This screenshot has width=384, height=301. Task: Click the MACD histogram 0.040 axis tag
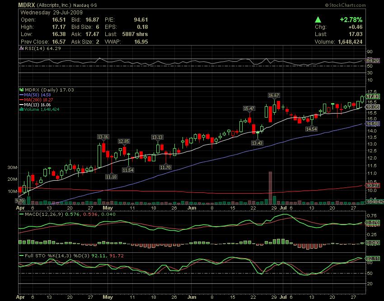click(x=373, y=242)
